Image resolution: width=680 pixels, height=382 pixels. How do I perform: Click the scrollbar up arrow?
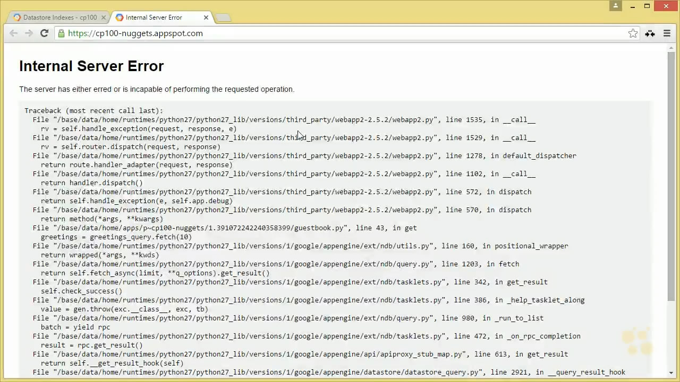[x=671, y=48]
